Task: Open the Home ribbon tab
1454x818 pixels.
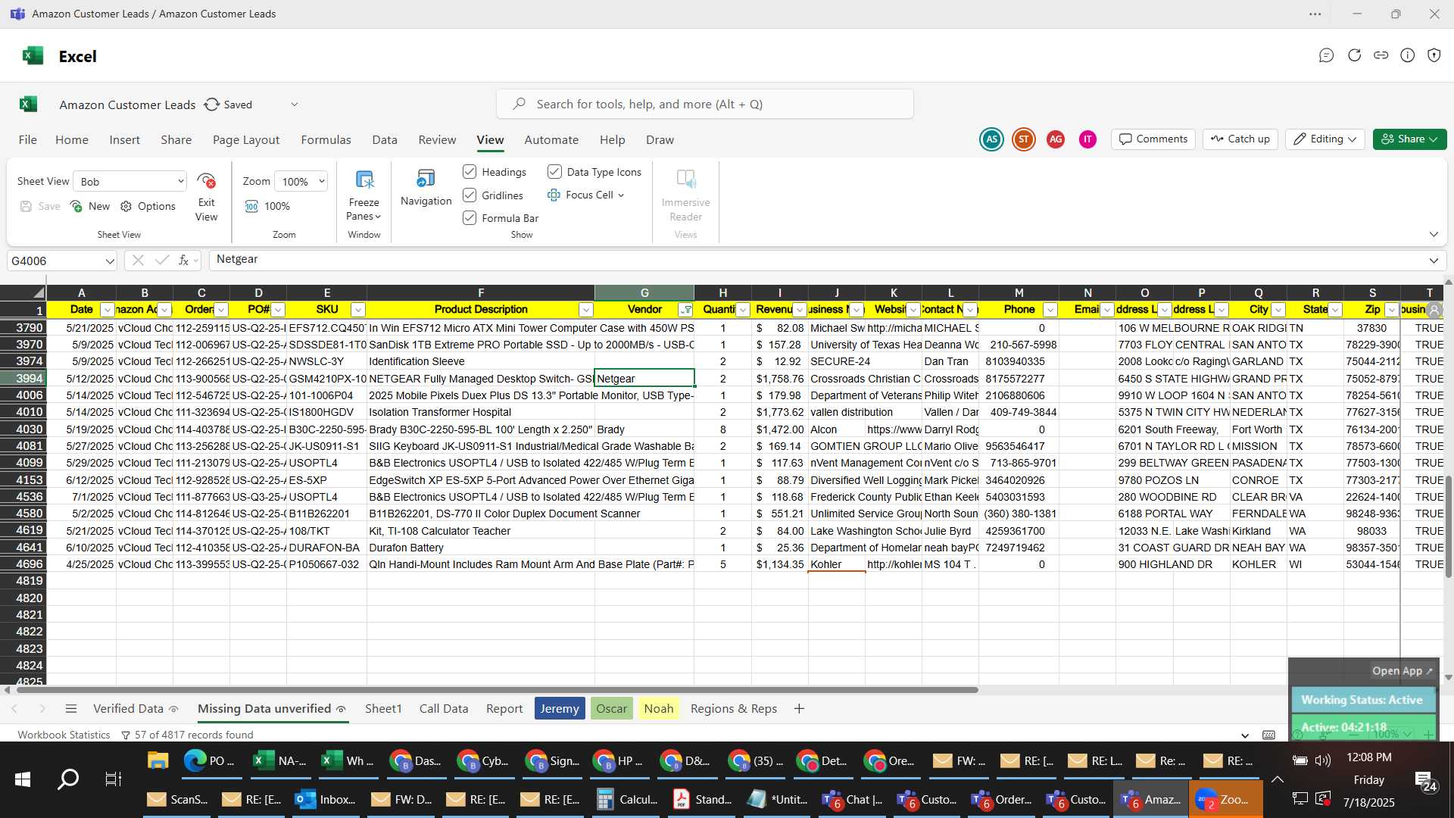Action: (72, 140)
